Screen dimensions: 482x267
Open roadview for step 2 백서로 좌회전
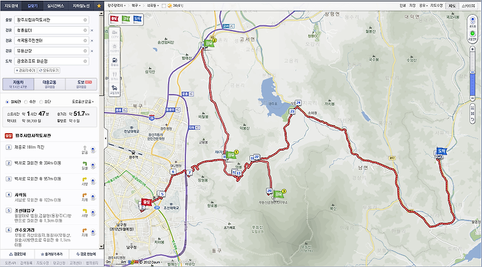click(93, 165)
